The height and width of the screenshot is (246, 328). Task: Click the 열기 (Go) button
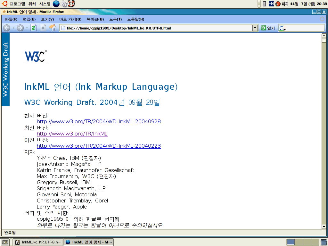point(268,28)
